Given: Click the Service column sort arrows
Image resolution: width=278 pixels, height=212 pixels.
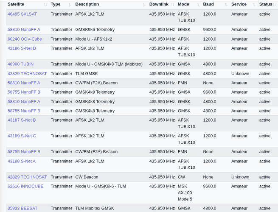Looking at the screenshot, I should click(x=254, y=4).
